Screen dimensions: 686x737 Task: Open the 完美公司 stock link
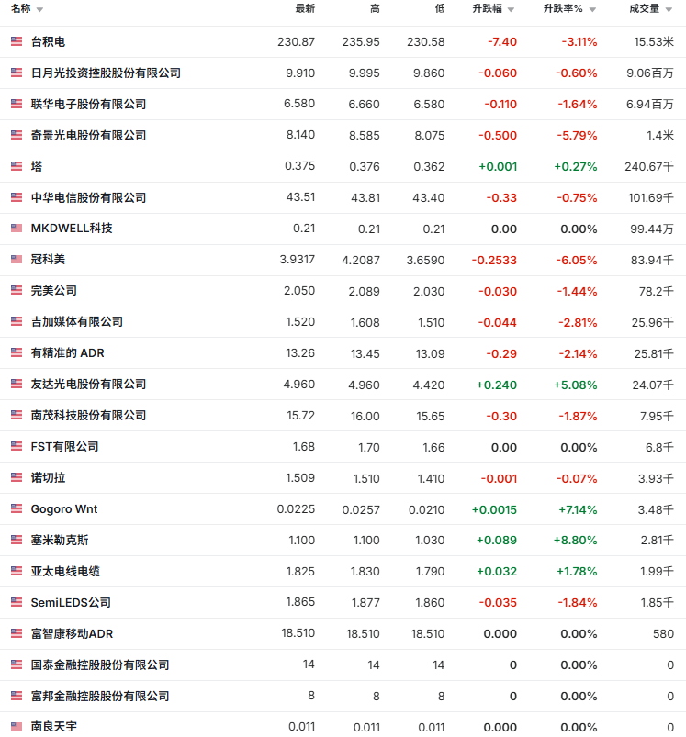pyautogui.click(x=53, y=290)
